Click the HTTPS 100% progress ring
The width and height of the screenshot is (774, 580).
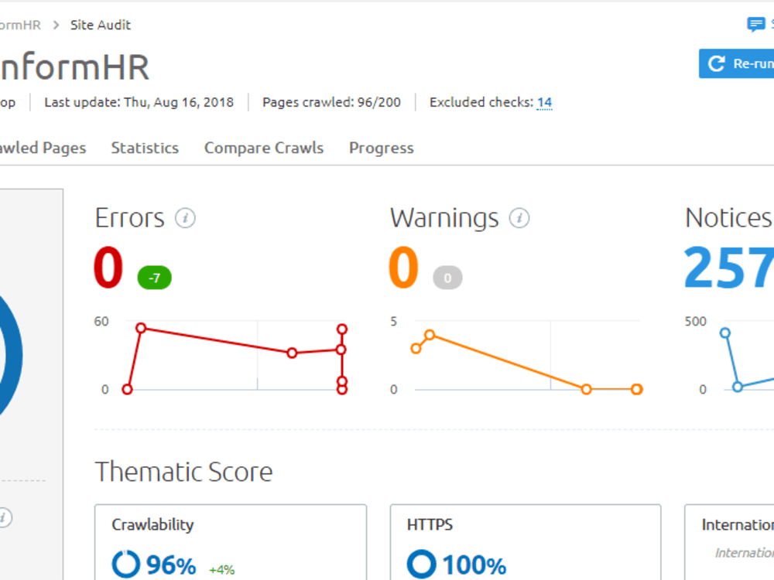point(421,565)
